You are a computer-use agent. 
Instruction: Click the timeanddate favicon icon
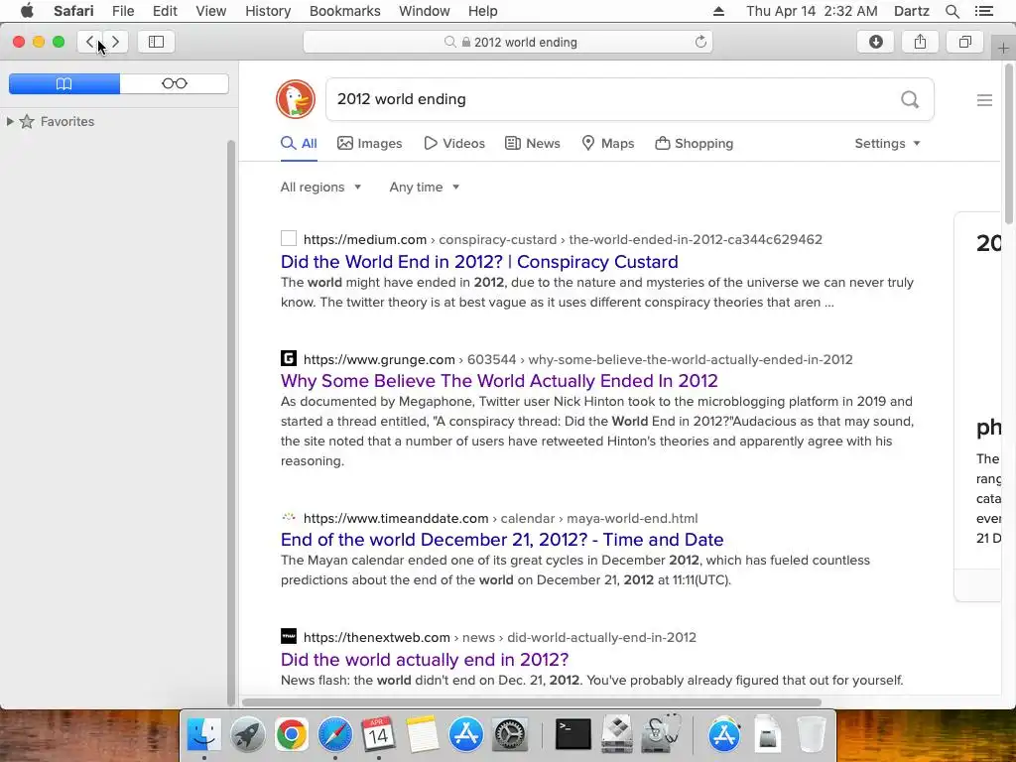click(x=289, y=517)
